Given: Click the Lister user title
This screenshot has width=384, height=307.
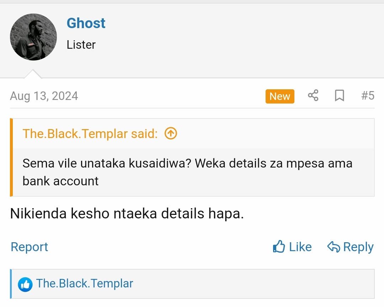Looking at the screenshot, I should (81, 45).
